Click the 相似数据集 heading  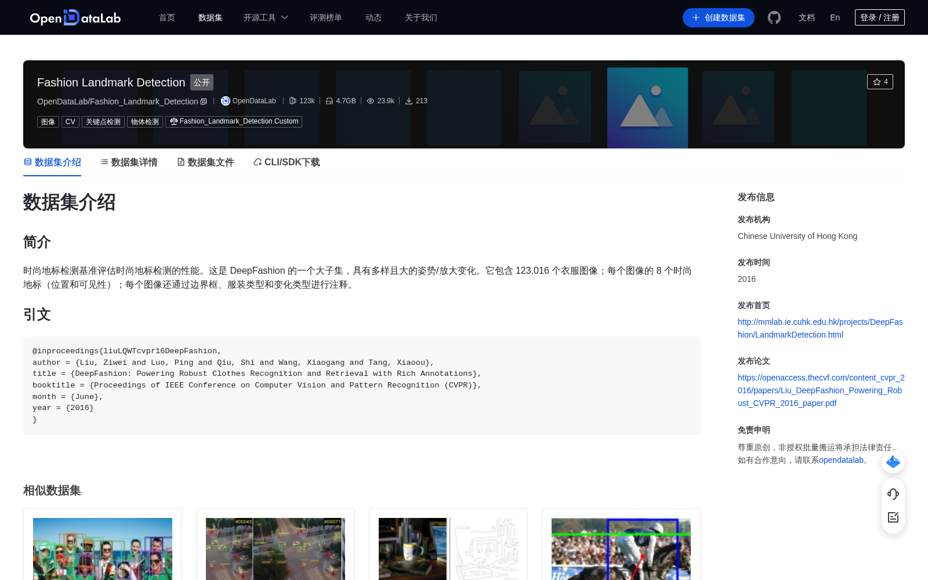(x=52, y=491)
